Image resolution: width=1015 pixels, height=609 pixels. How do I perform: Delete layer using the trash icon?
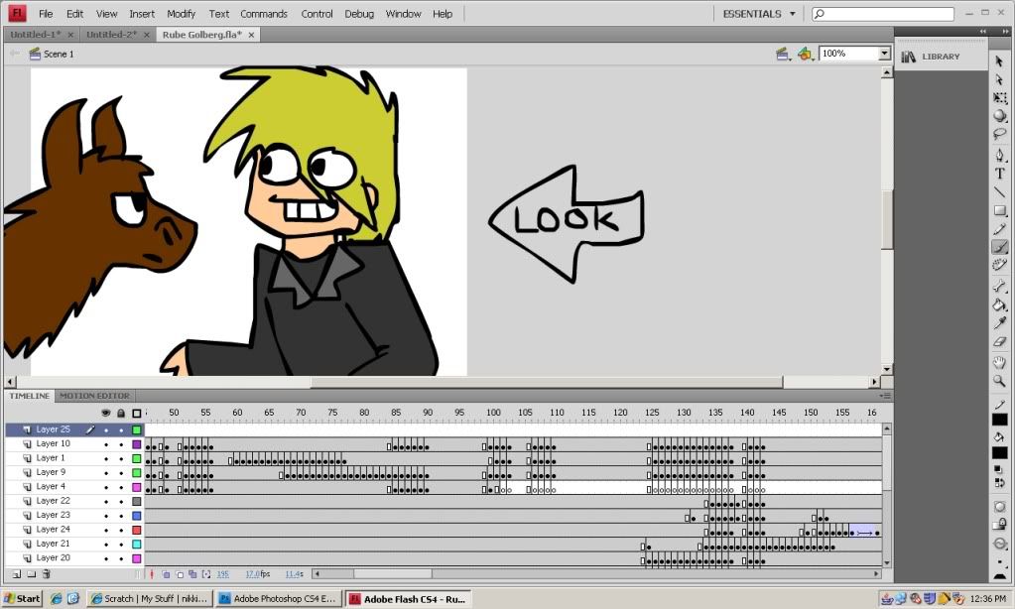(46, 574)
